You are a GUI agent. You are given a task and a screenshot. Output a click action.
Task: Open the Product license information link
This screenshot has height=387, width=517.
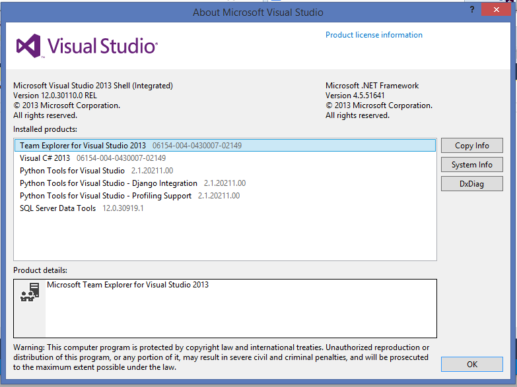coord(374,35)
